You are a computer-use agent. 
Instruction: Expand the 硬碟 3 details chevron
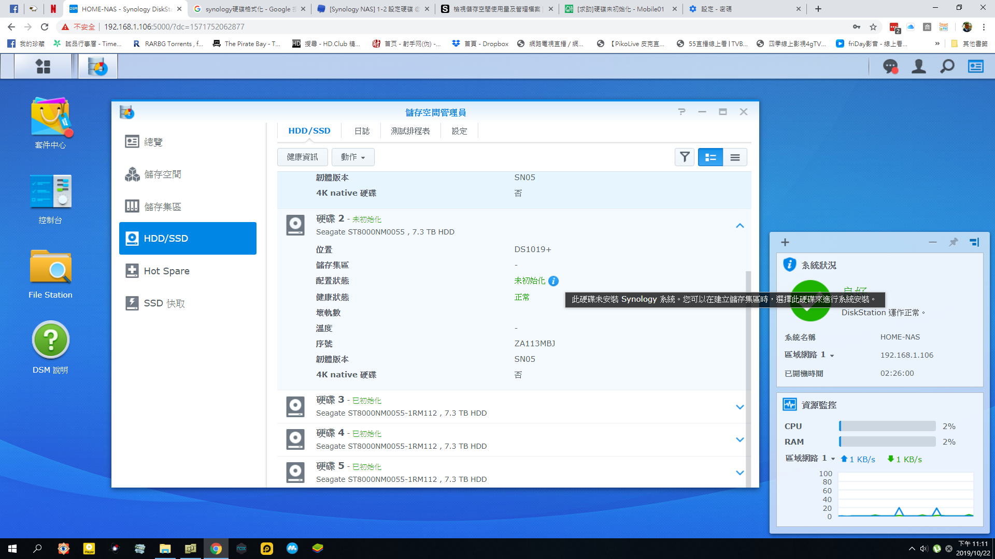click(x=740, y=407)
